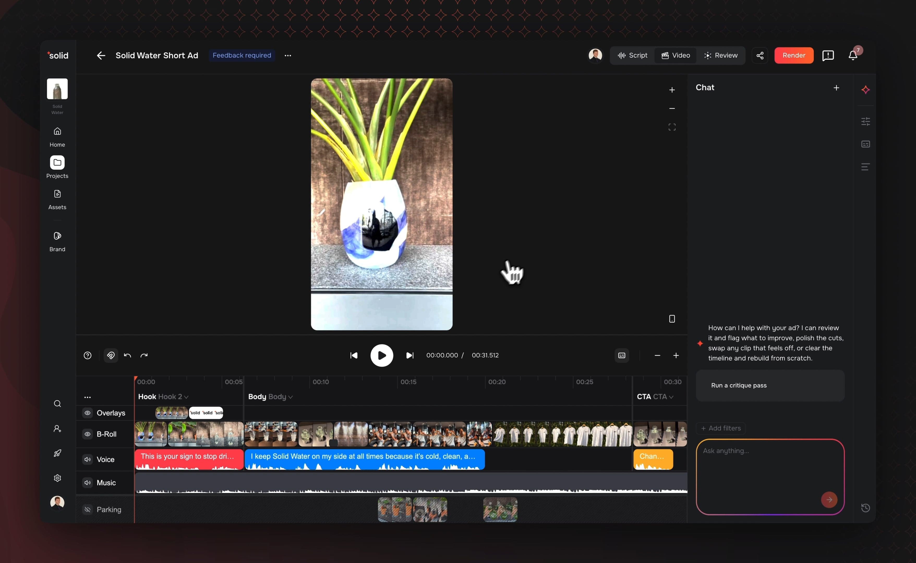Open the timeline three-dot options menu

tap(88, 397)
